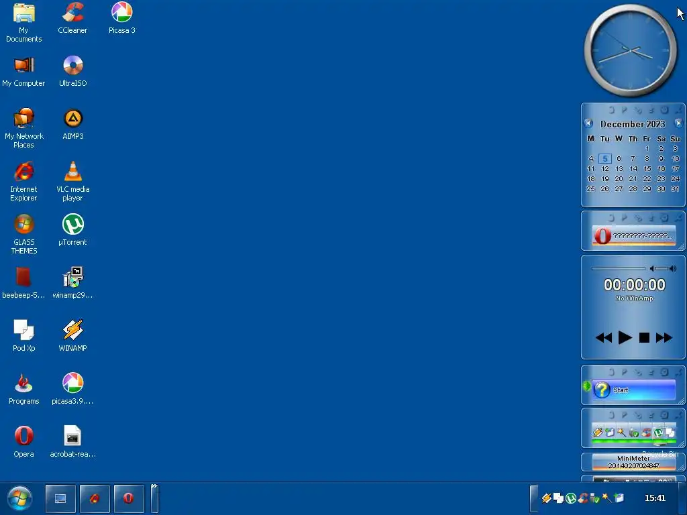This screenshot has height=515, width=687.
Task: Click the middle quick-launch taskbar button
Action: coord(95,498)
